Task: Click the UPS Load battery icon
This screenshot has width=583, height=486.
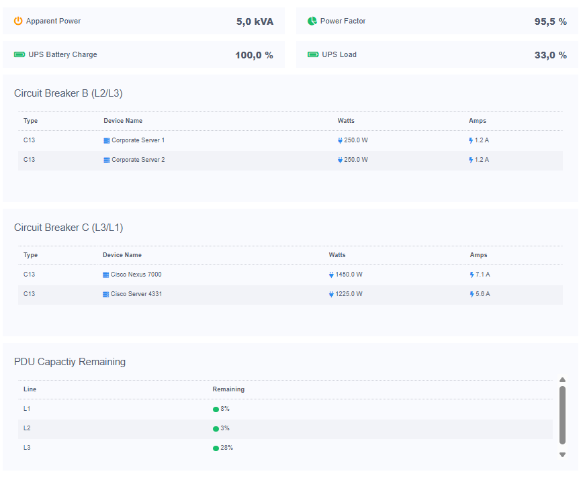Action: [x=313, y=54]
